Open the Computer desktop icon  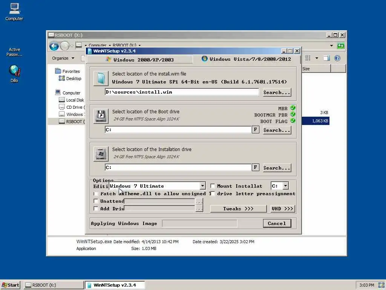coord(14,12)
